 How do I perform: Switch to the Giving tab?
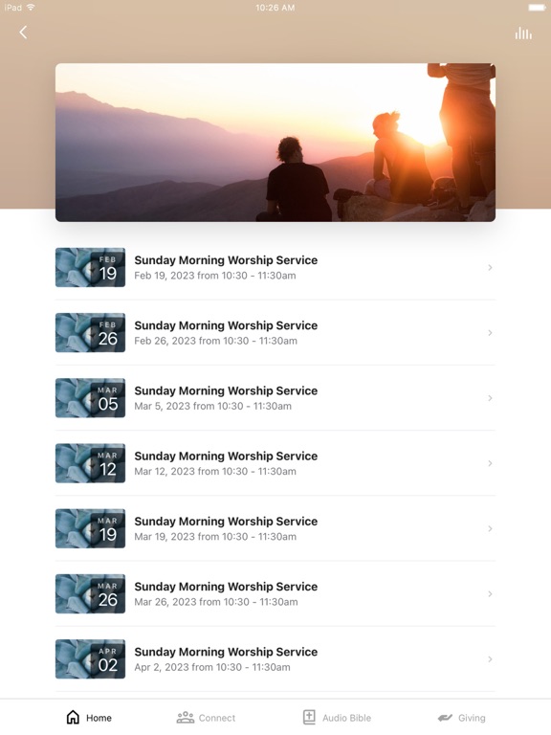coord(461,717)
